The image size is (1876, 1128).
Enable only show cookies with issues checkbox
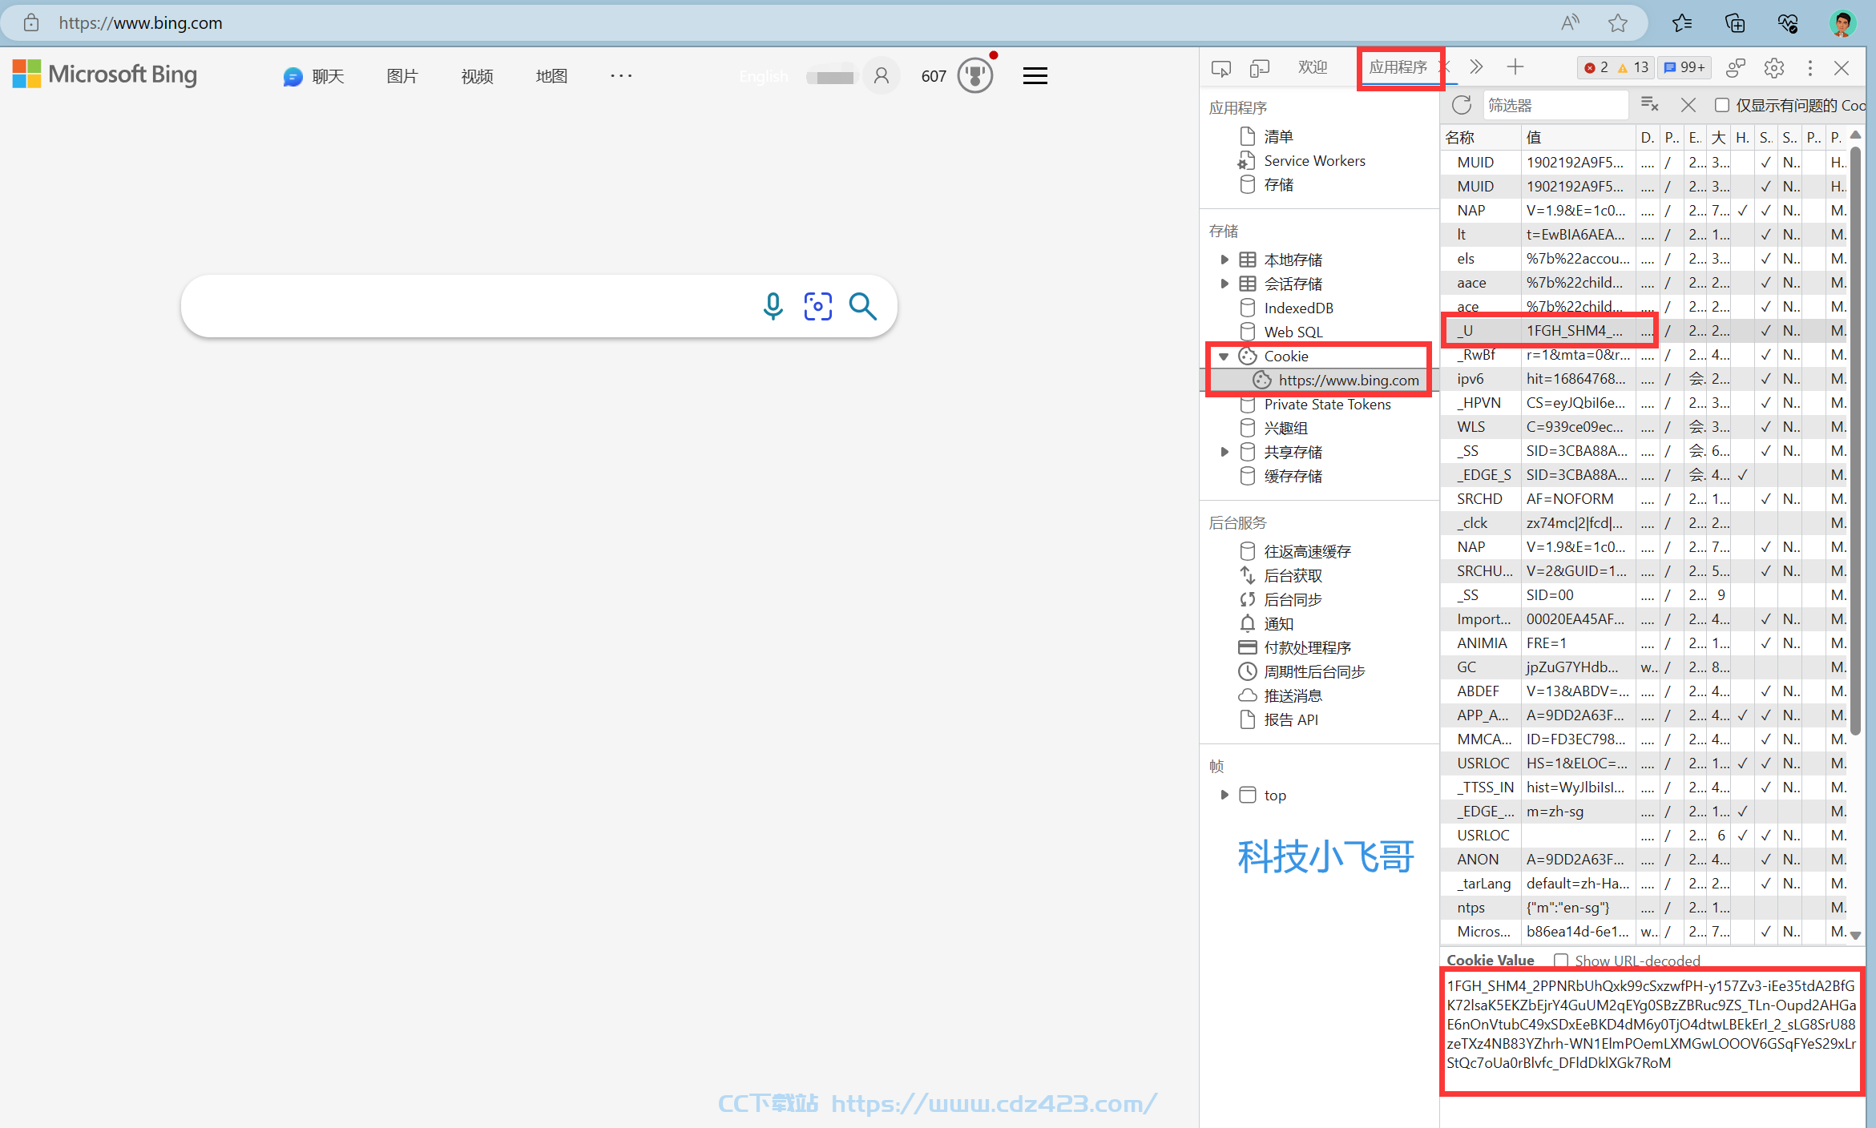click(x=1721, y=105)
